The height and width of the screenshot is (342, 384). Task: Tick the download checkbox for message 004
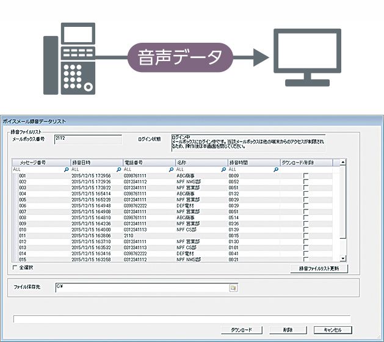pos(306,194)
